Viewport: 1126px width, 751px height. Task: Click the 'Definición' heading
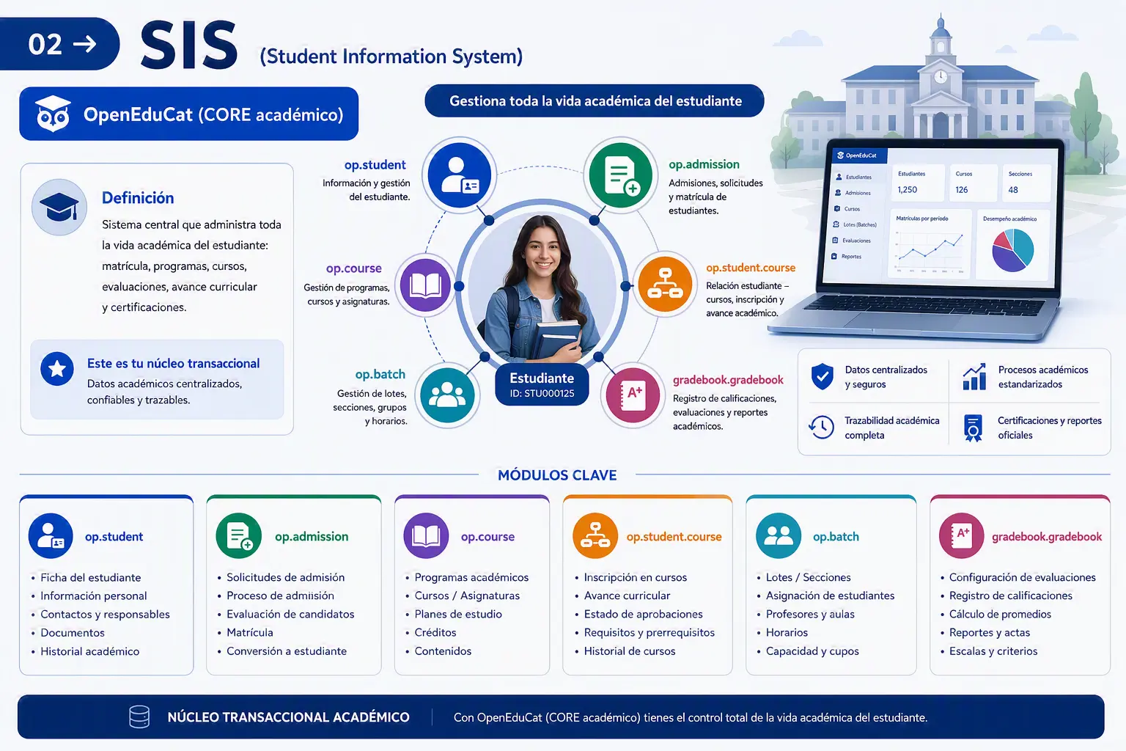coord(138,198)
